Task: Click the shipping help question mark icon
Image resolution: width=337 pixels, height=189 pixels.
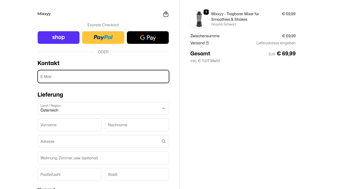Action: (207, 43)
